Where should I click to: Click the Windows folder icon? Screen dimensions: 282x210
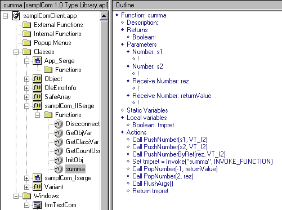click(x=27, y=196)
